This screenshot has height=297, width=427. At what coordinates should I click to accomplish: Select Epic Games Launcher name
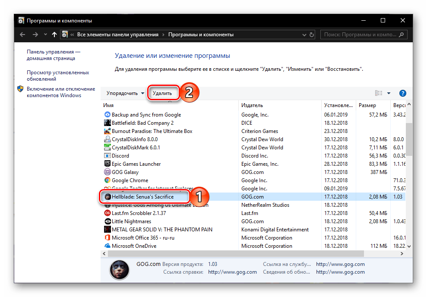(x=136, y=164)
